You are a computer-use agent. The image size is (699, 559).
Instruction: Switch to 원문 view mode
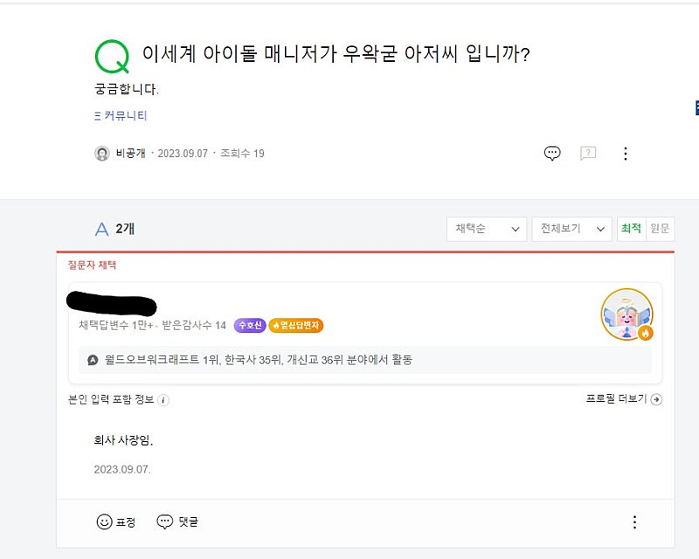pos(660,229)
